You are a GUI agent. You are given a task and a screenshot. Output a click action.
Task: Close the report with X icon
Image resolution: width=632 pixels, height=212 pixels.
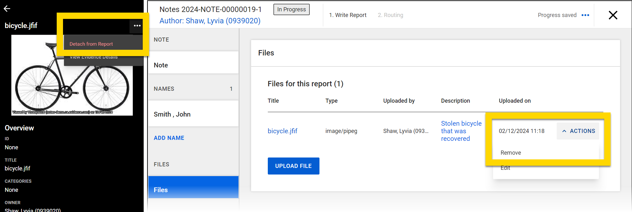[613, 15]
